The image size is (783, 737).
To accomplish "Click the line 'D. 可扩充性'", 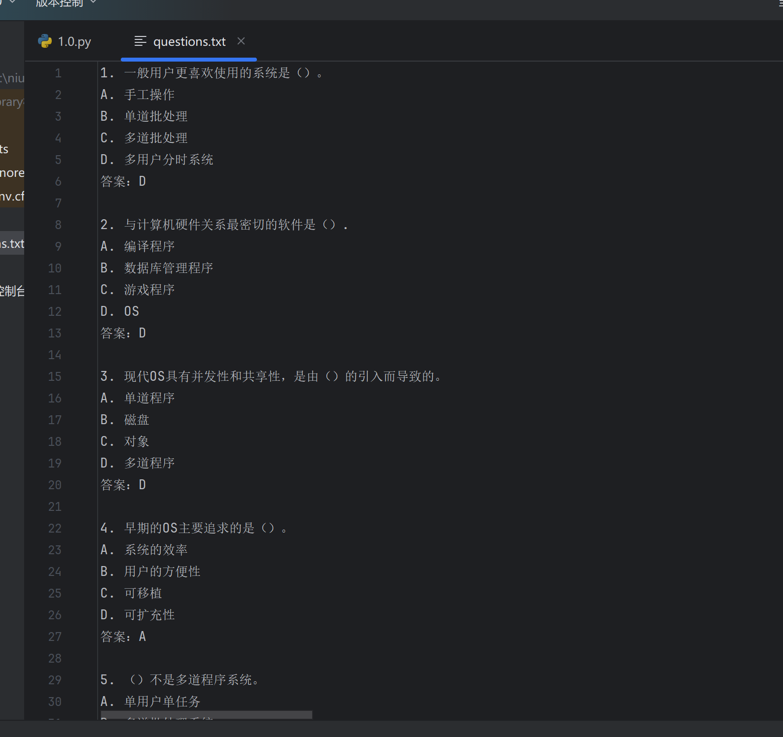I will click(137, 615).
